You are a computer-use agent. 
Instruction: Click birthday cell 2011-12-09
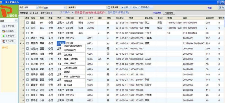pos(122,43)
